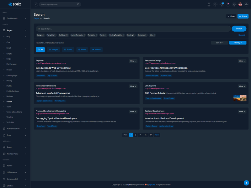Expand the Dashboards sidebar menu

point(15,18)
